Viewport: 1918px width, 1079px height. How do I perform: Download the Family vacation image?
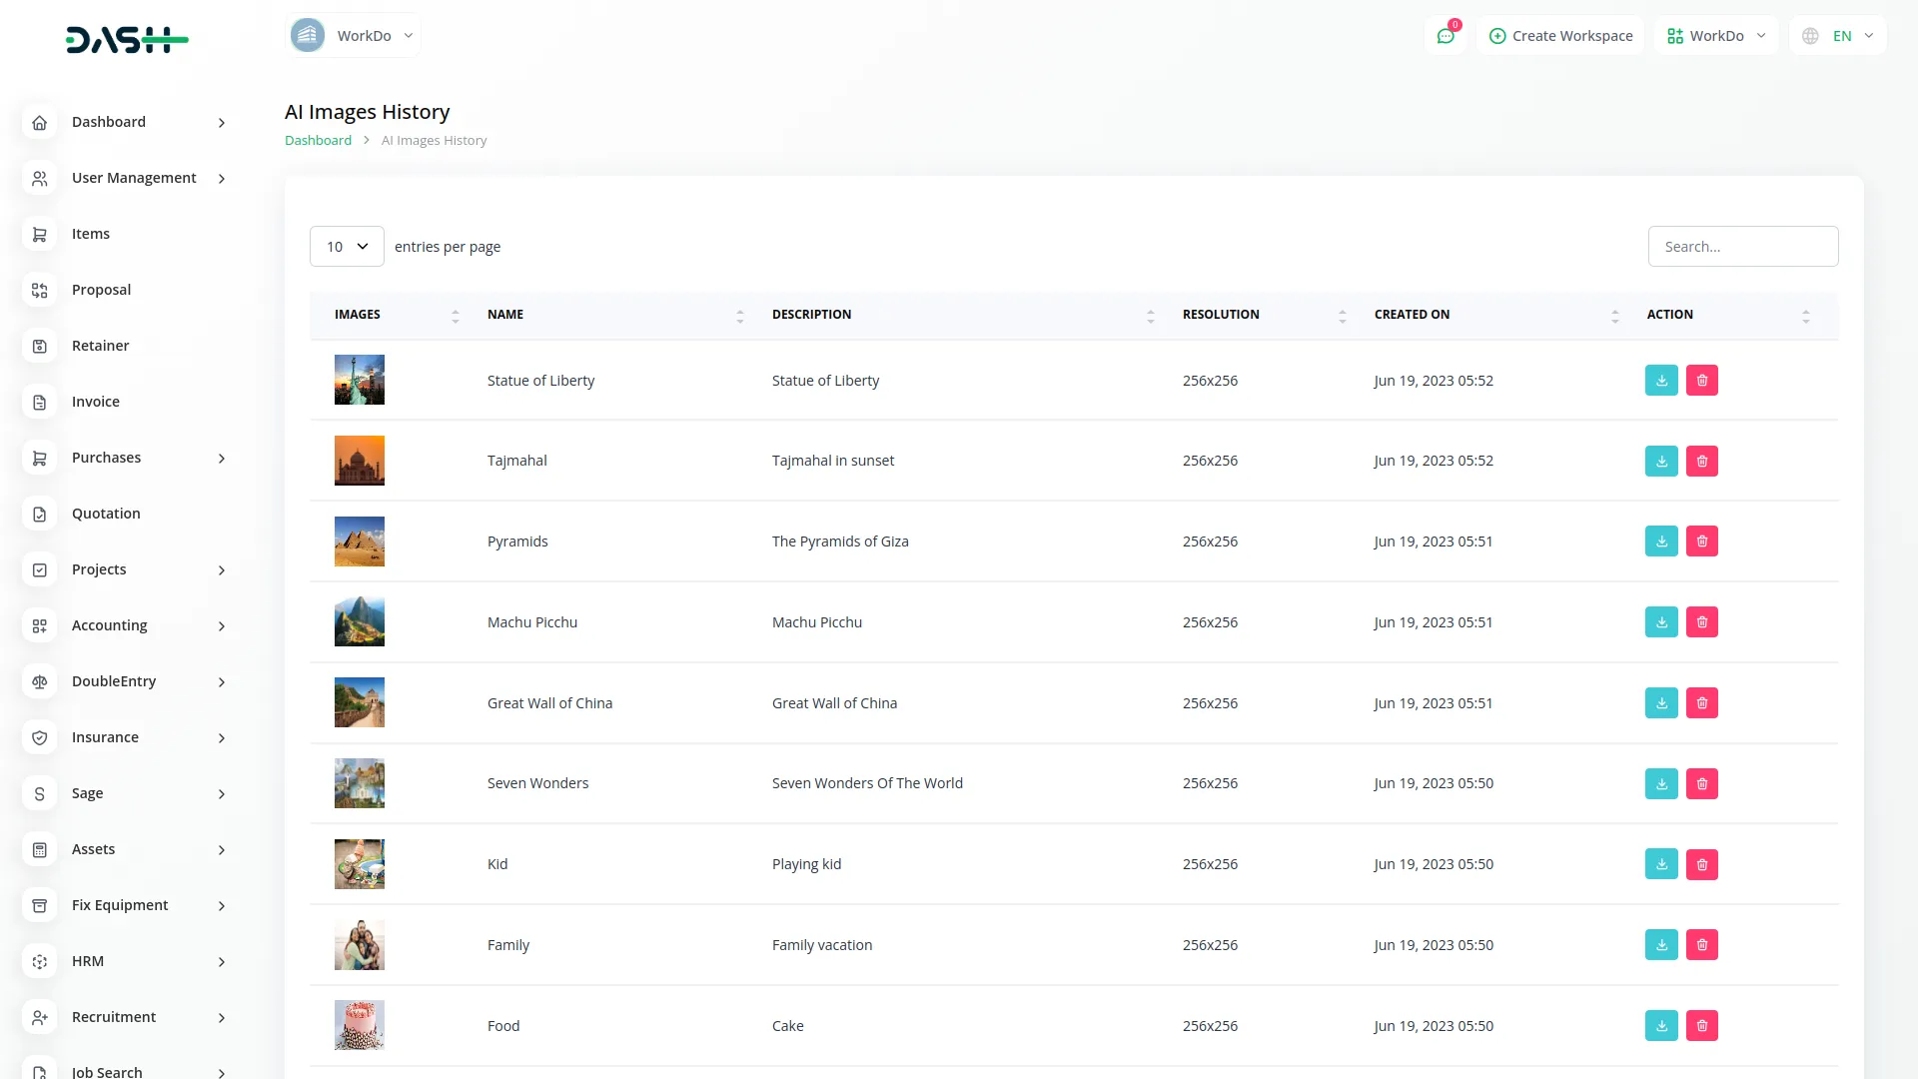tap(1661, 945)
